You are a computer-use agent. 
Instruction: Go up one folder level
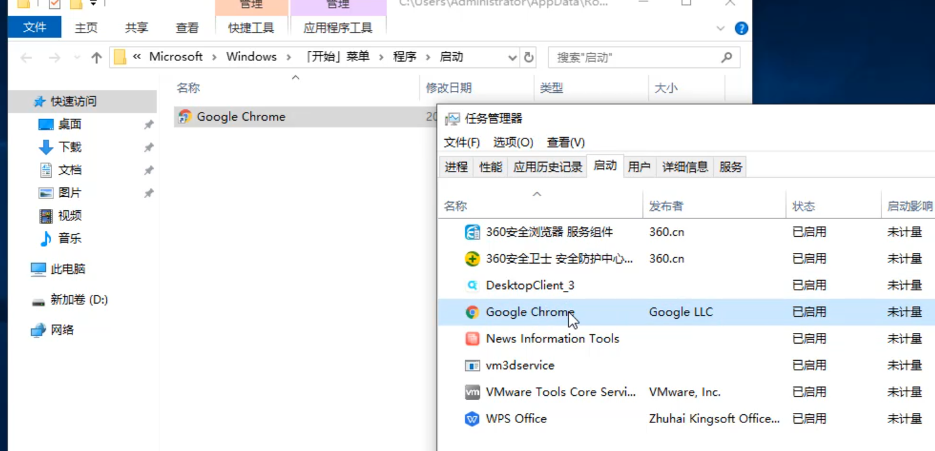pos(97,58)
